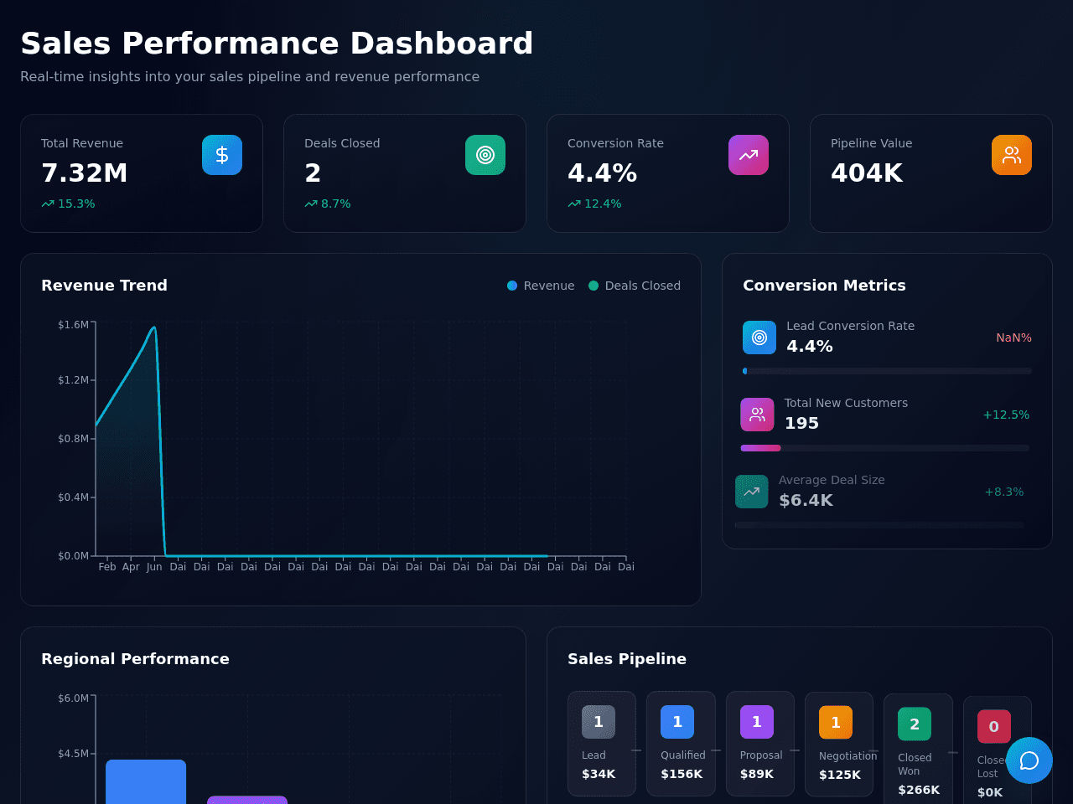Click the Sales Pipeline heading
The width and height of the screenshot is (1073, 804).
627,659
